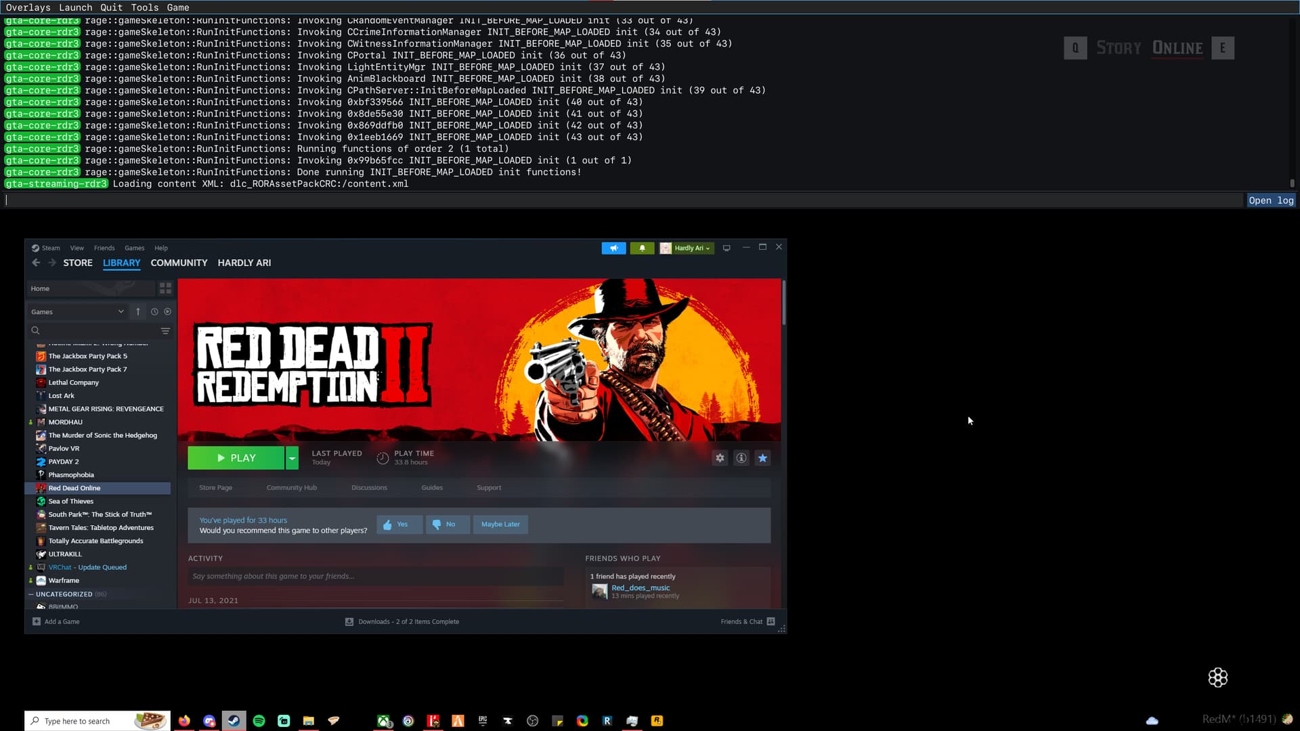Open the green notifications bell
This screenshot has width=1300, height=731.
pyautogui.click(x=642, y=248)
